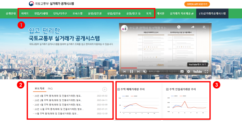
Task: Click the date 2023-01-31
Action: point(102,109)
